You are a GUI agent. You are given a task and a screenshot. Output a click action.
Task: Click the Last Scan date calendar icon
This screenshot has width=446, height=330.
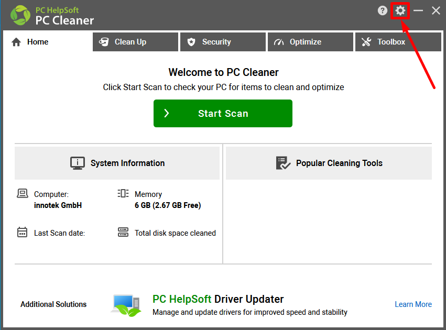[x=22, y=232]
